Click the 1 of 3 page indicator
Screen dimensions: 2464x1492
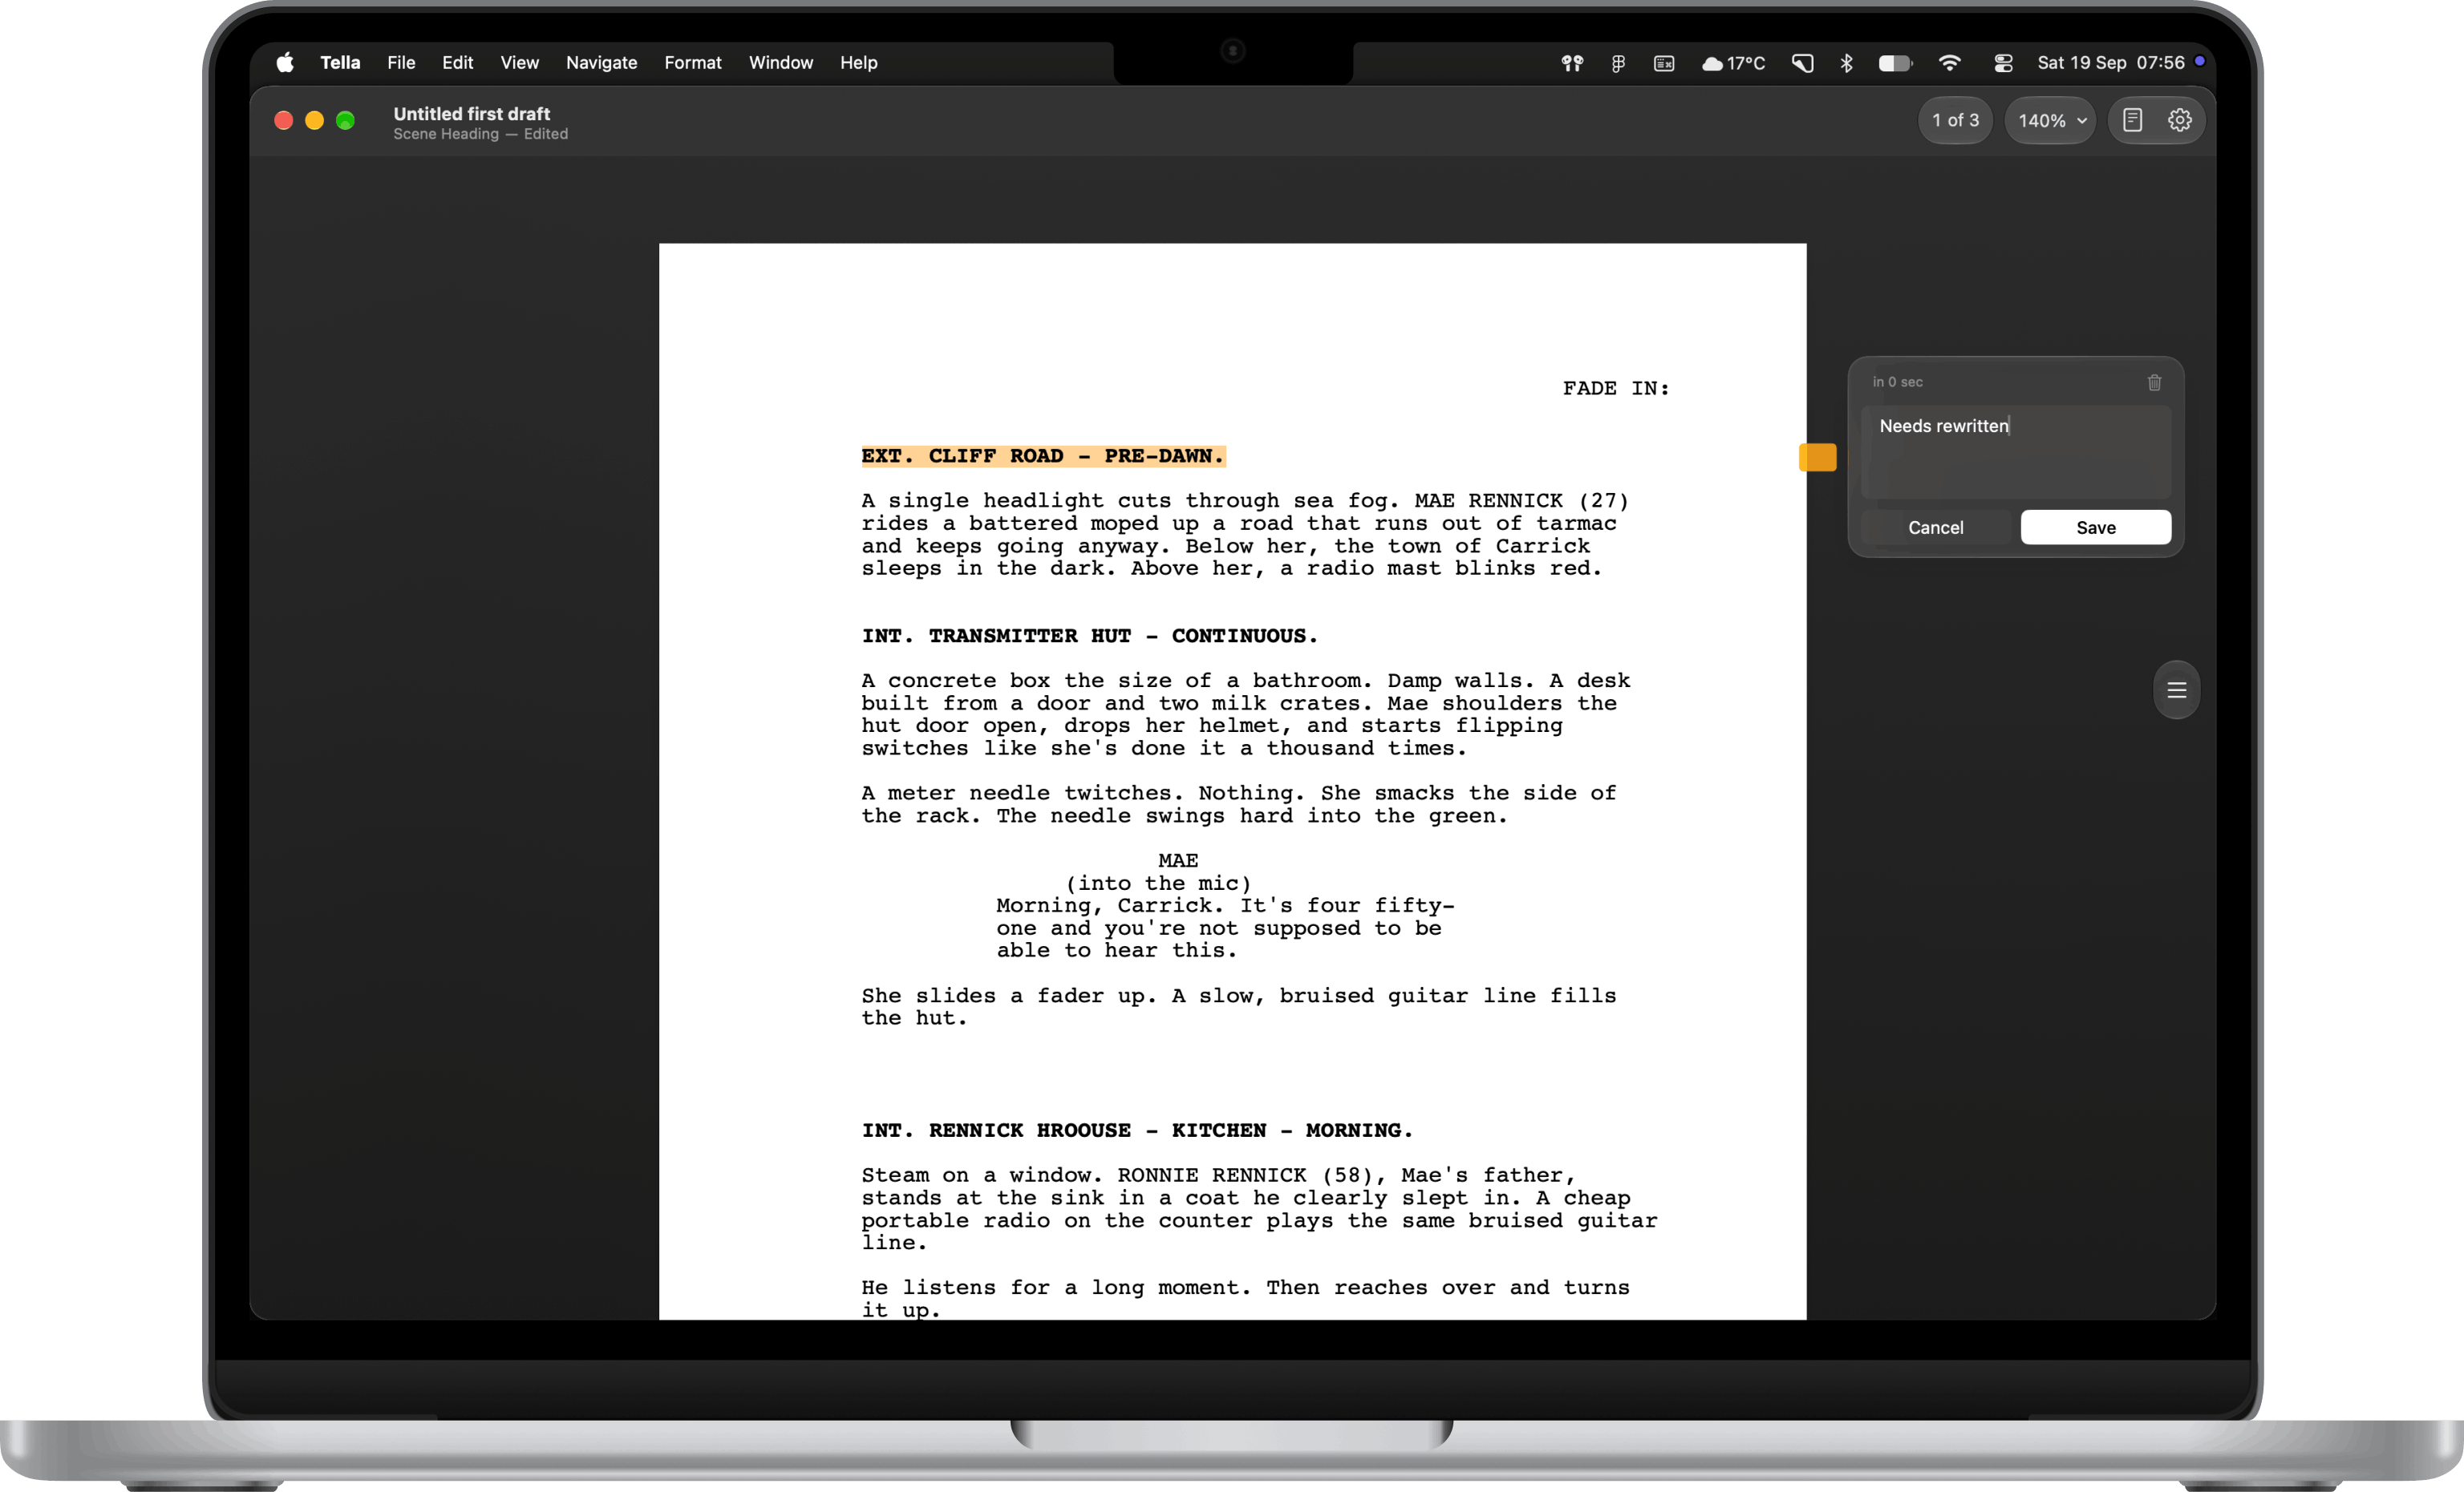[x=1955, y=120]
